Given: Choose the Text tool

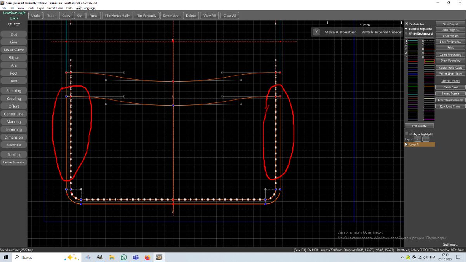Looking at the screenshot, I should (x=14, y=81).
